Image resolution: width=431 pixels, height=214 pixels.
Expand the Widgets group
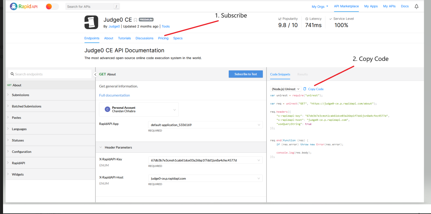click(50, 174)
